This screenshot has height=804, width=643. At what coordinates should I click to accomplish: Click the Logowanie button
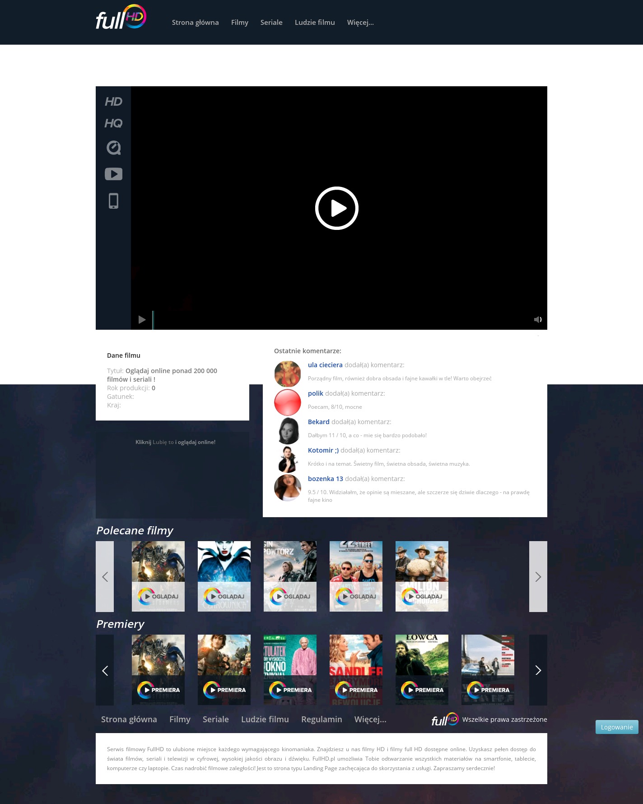[616, 727]
